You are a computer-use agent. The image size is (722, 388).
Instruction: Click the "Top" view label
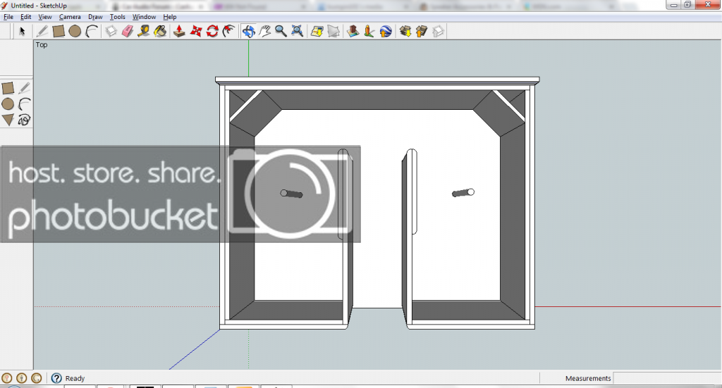[x=42, y=44]
